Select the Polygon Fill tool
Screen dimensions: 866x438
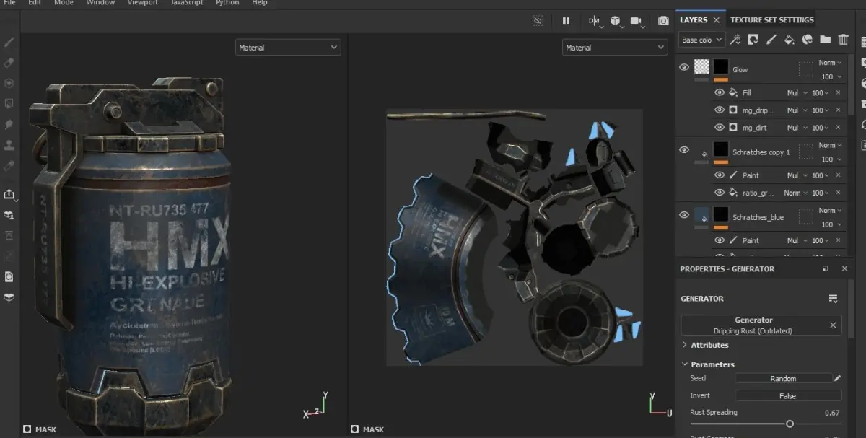[x=9, y=104]
